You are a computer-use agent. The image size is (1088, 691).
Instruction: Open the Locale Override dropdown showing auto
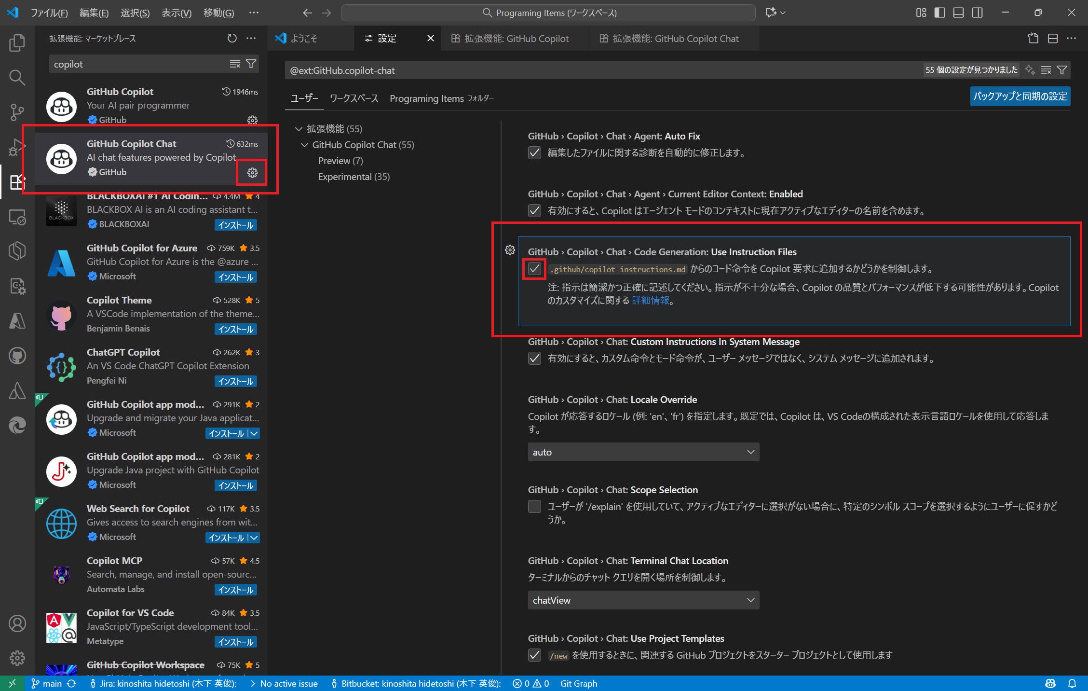(643, 452)
